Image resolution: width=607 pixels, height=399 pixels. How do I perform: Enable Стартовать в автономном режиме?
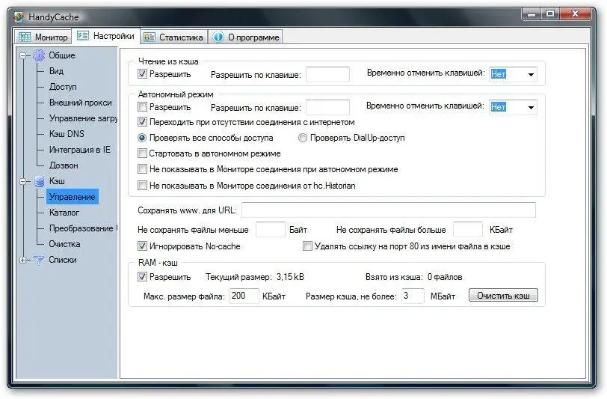pos(143,153)
